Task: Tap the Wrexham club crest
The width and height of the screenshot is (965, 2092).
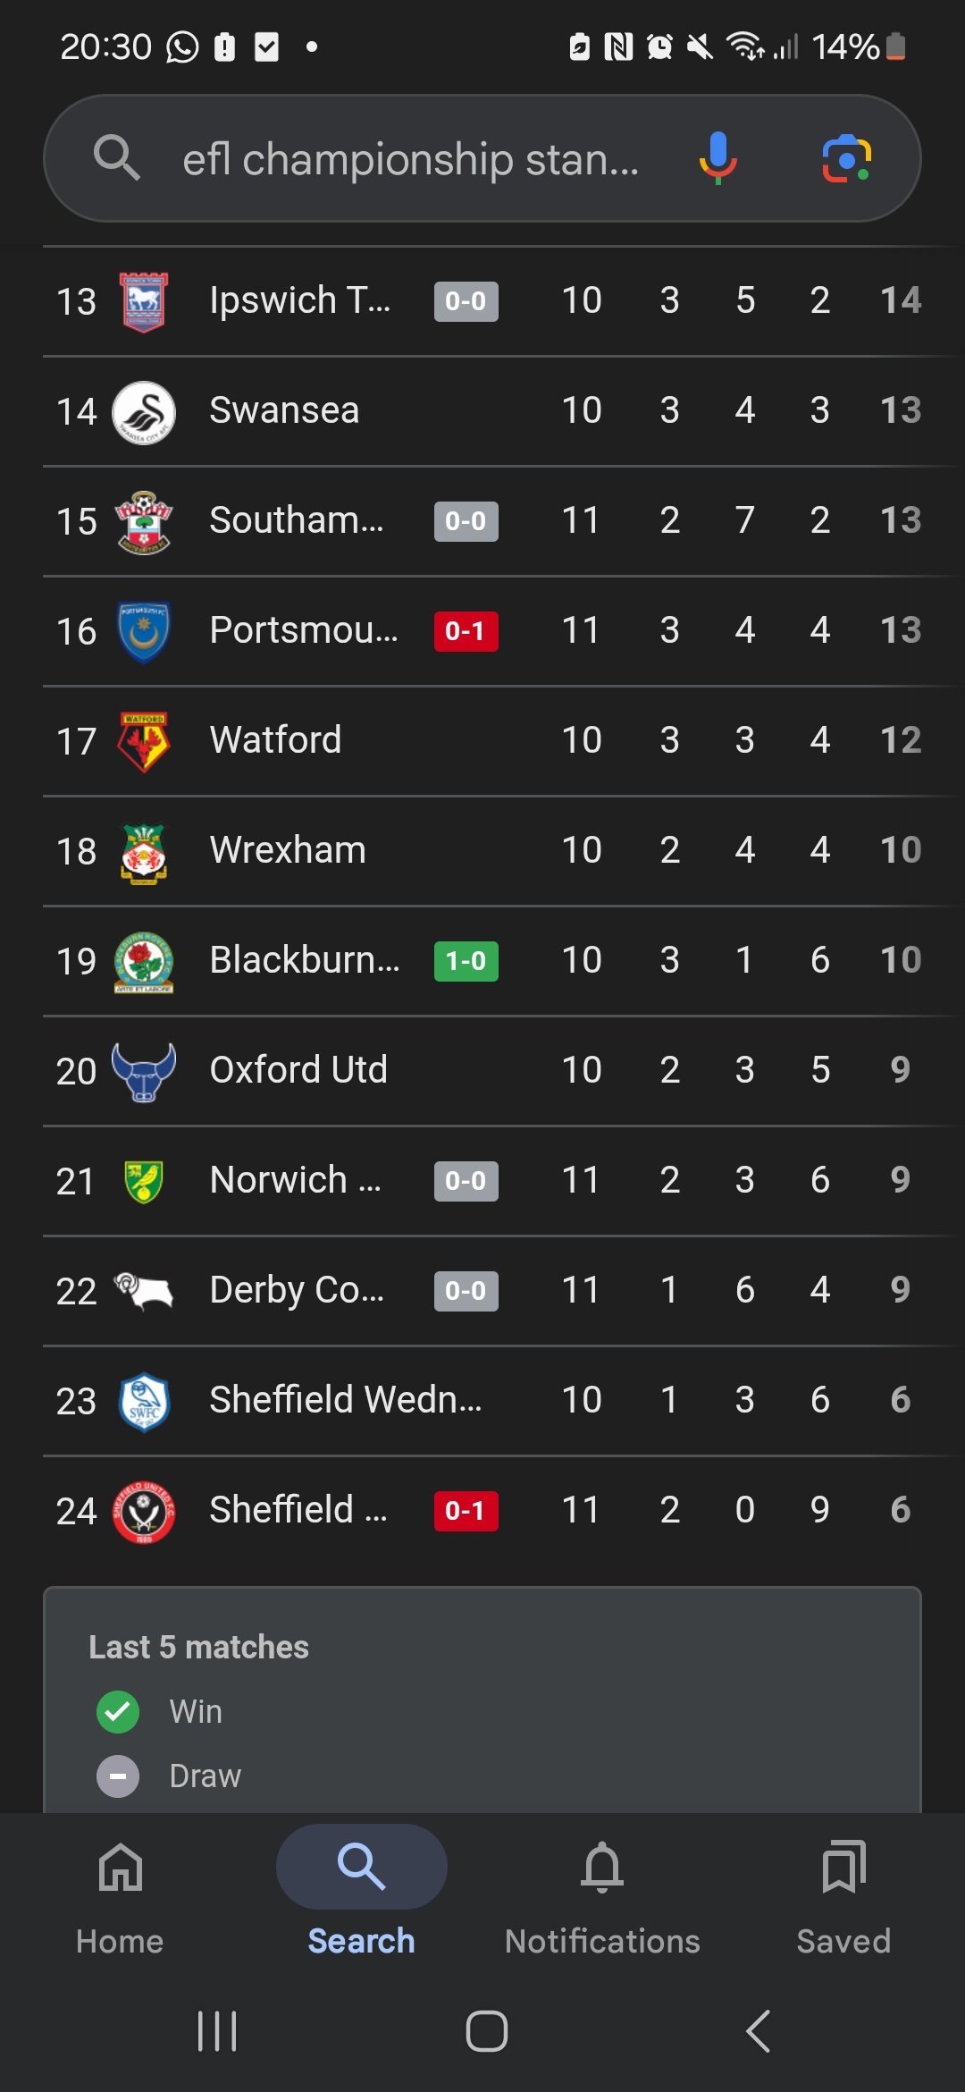Action: pyautogui.click(x=143, y=851)
